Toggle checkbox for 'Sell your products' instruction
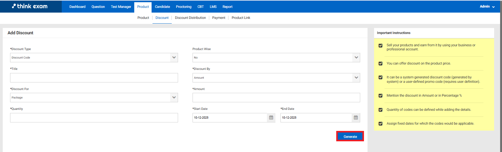 (380, 46)
